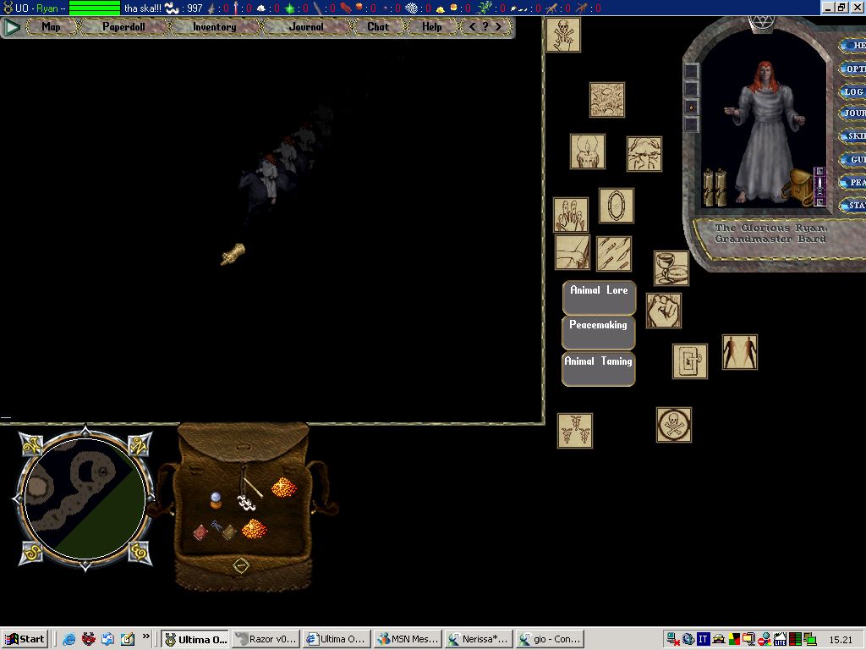Viewport: 866px width, 650px height.
Task: Open the Map menu
Action: (x=51, y=26)
